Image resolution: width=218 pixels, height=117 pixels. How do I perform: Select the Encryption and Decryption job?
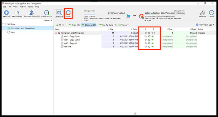pyautogui.click(x=27, y=28)
